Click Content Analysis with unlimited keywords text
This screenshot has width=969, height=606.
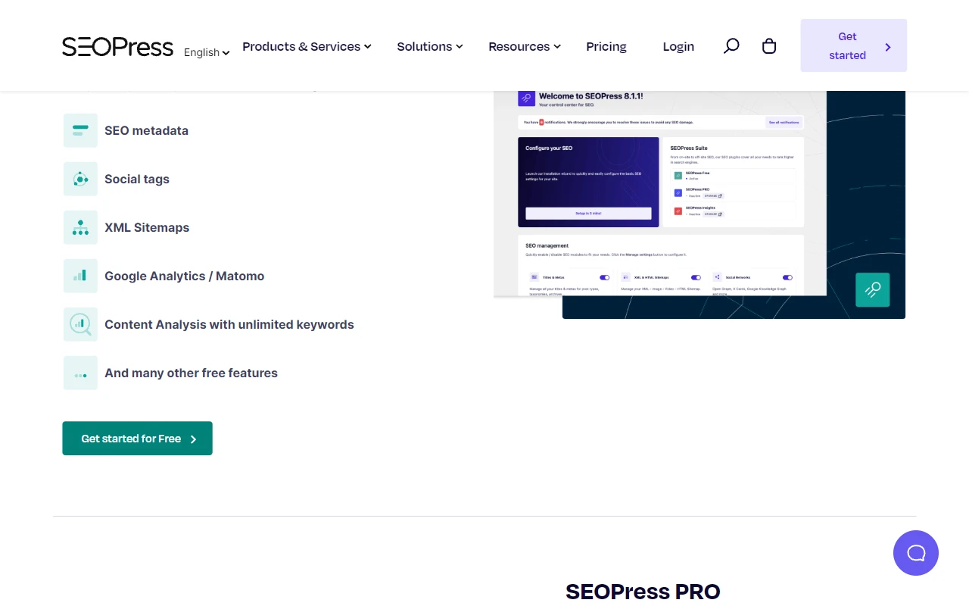click(x=229, y=324)
